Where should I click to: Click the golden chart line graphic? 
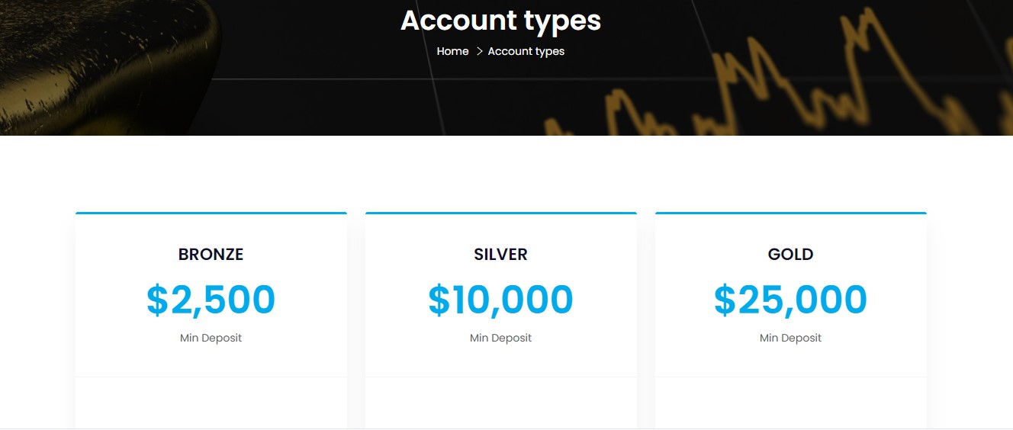tap(763, 84)
